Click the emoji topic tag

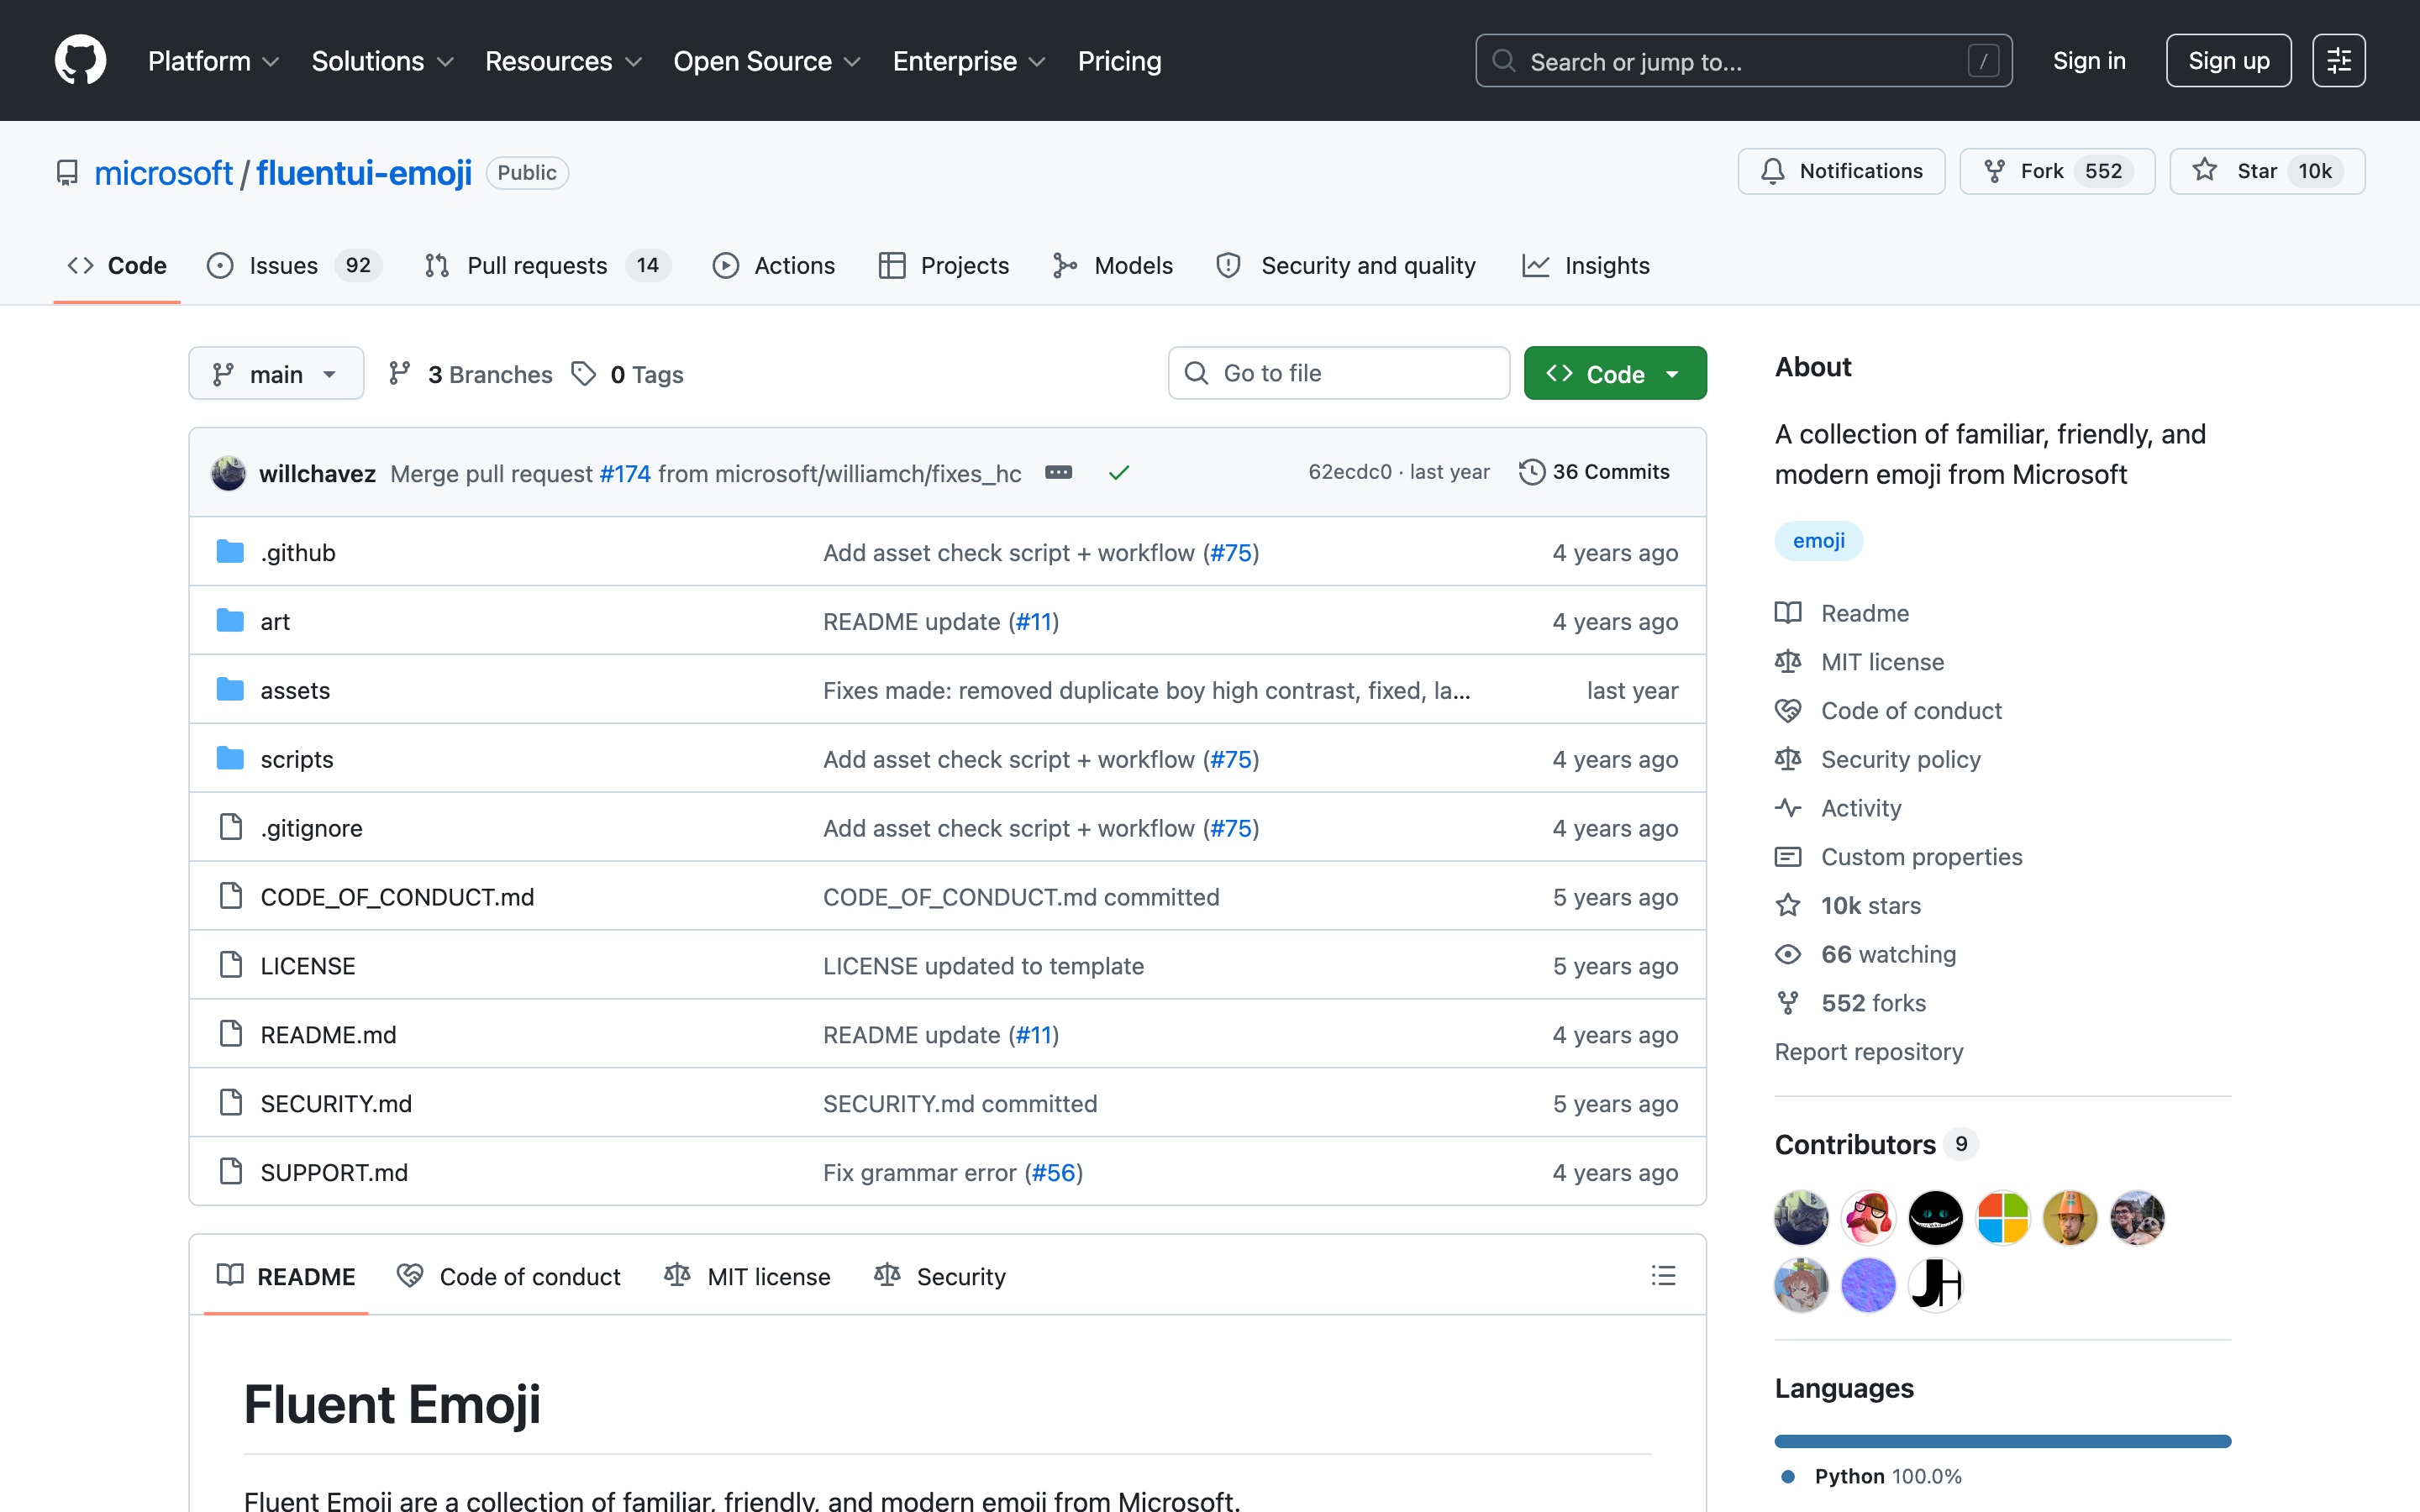coord(1818,540)
